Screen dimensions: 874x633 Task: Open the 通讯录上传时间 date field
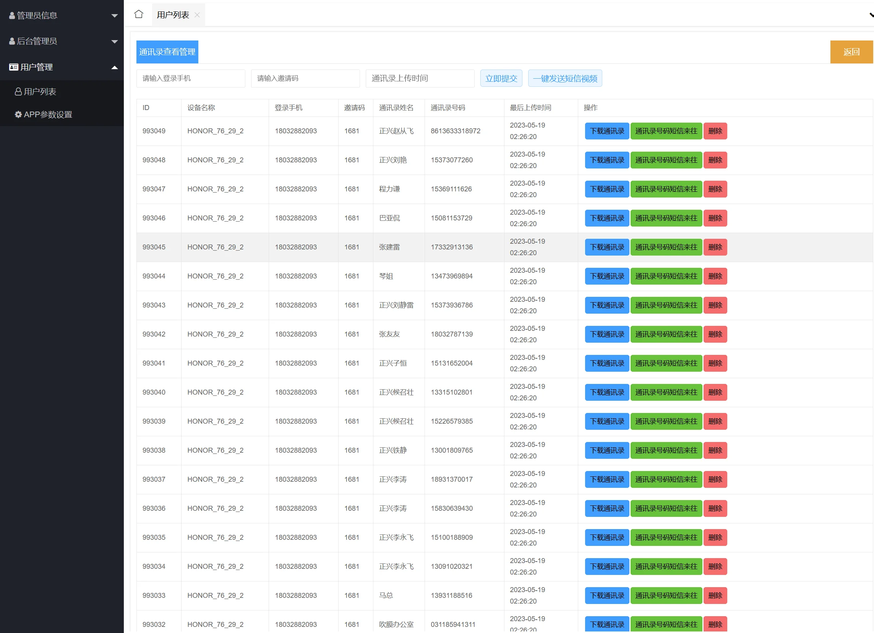[x=419, y=79]
